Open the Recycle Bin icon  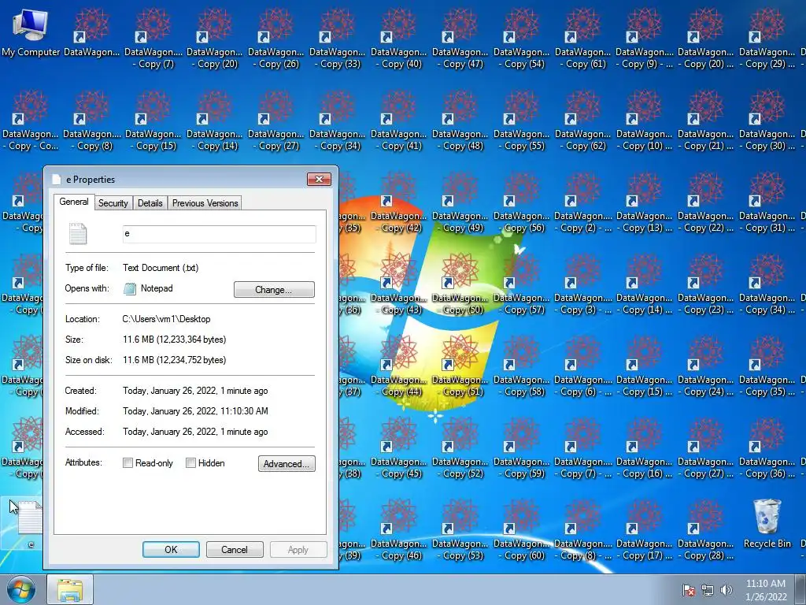767,524
